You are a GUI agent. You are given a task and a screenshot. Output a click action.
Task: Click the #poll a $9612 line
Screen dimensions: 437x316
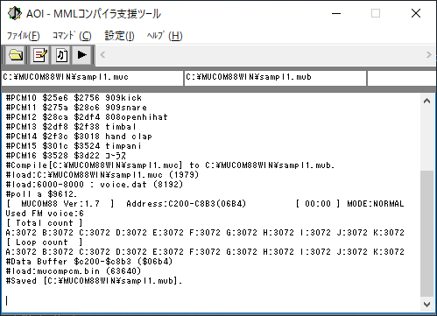click(x=41, y=194)
